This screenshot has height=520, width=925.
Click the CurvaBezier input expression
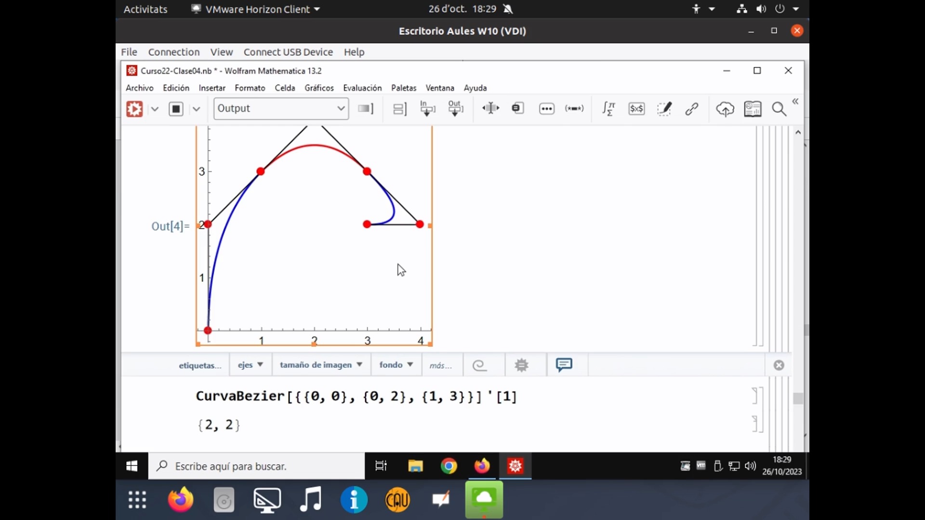(x=357, y=396)
